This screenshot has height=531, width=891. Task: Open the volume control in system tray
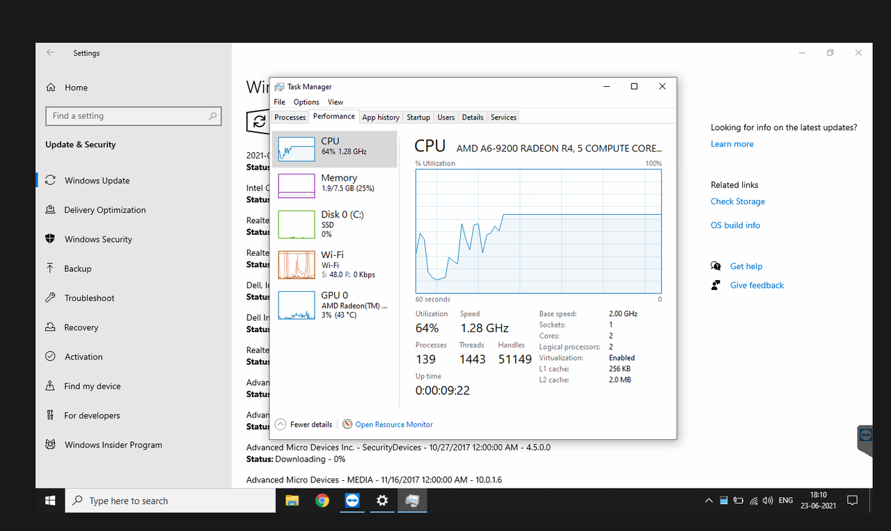pyautogui.click(x=767, y=500)
